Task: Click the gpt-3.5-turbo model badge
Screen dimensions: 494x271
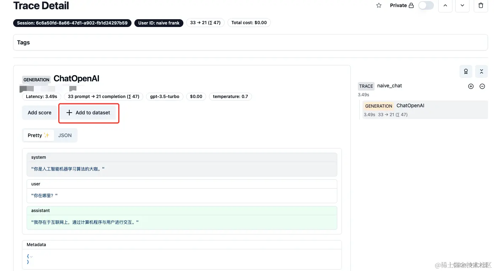Action: 165,97
